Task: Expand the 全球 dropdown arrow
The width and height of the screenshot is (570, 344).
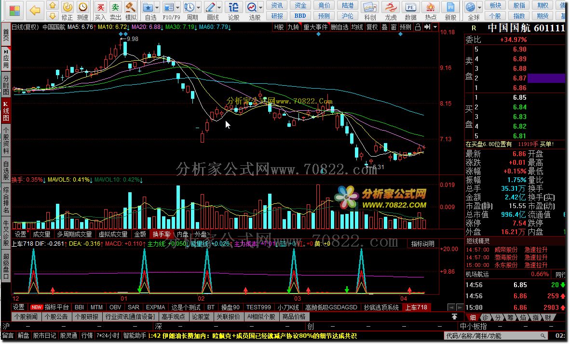Action: (x=479, y=7)
